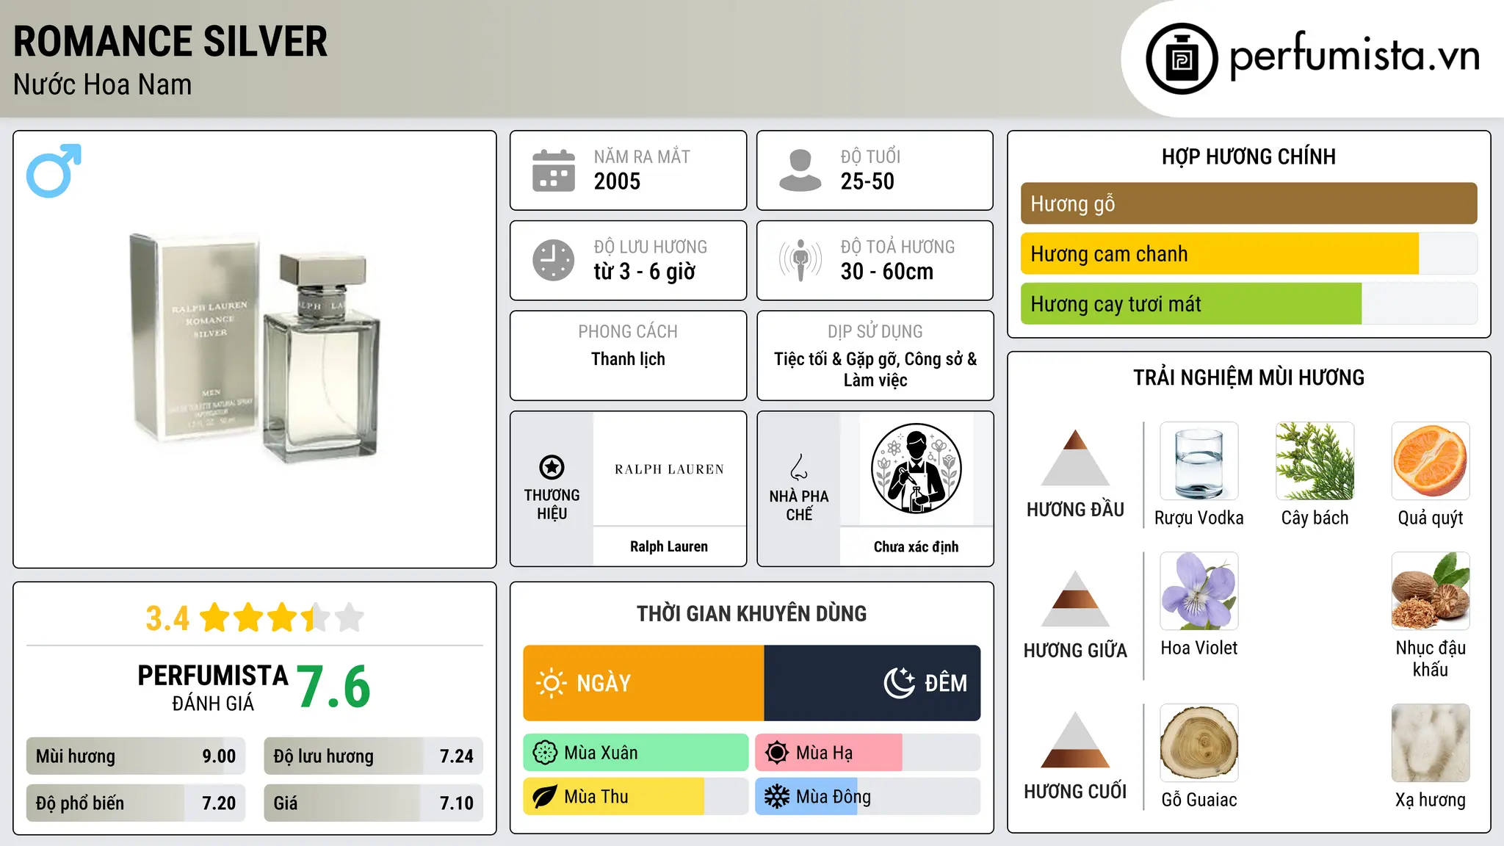
Task: Click the Nước Hoa Nam subtitle
Action: [x=102, y=84]
